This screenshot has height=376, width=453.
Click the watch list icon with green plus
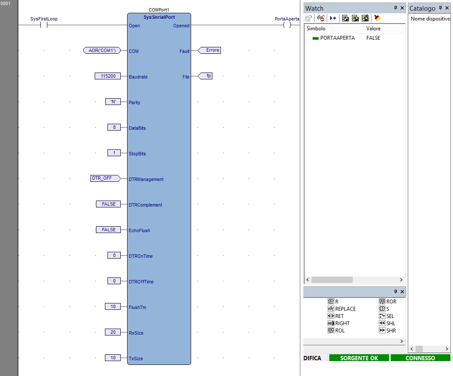pyautogui.click(x=365, y=18)
